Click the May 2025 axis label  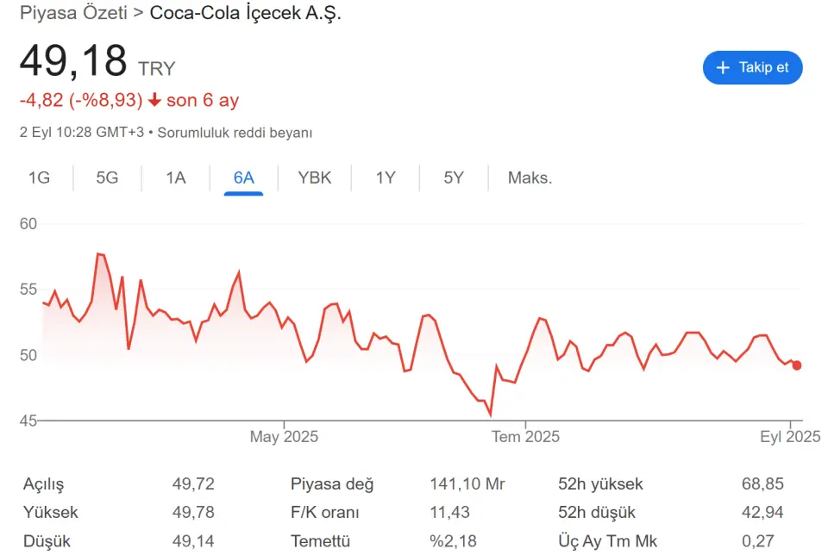[x=284, y=436]
